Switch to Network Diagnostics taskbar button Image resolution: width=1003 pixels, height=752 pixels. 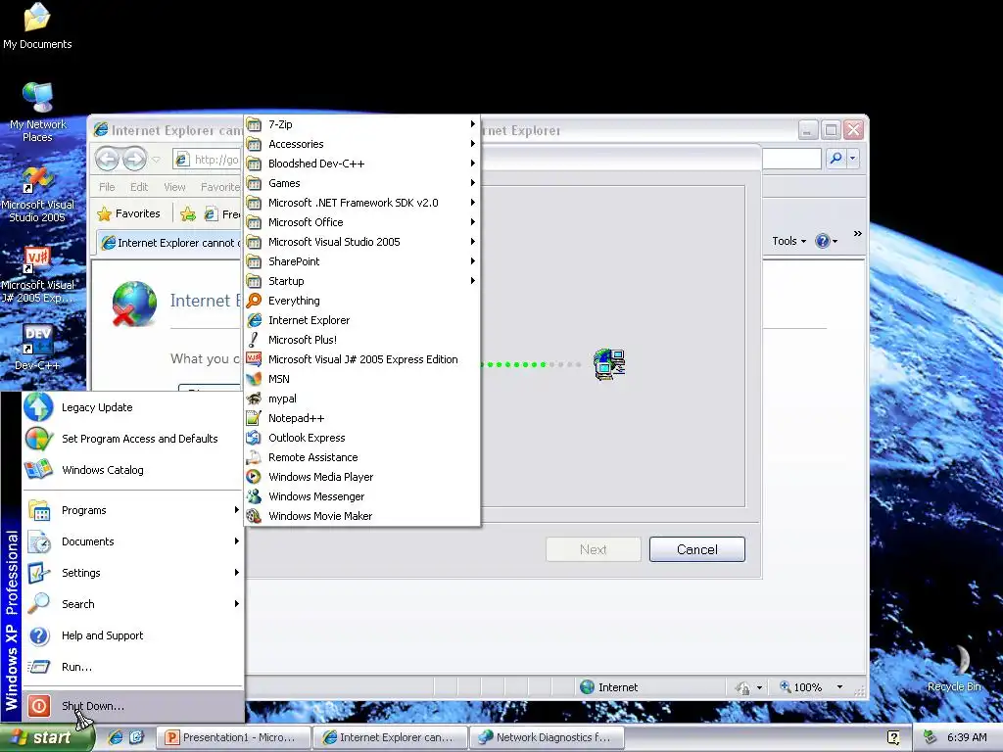coord(548,737)
